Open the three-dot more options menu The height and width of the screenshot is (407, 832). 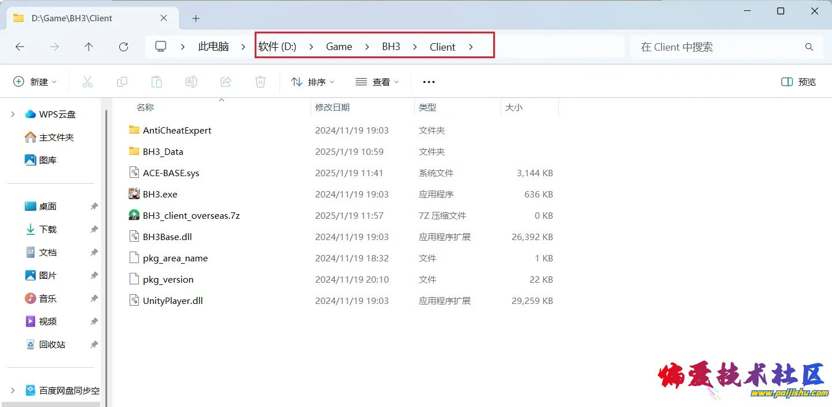[x=429, y=82]
